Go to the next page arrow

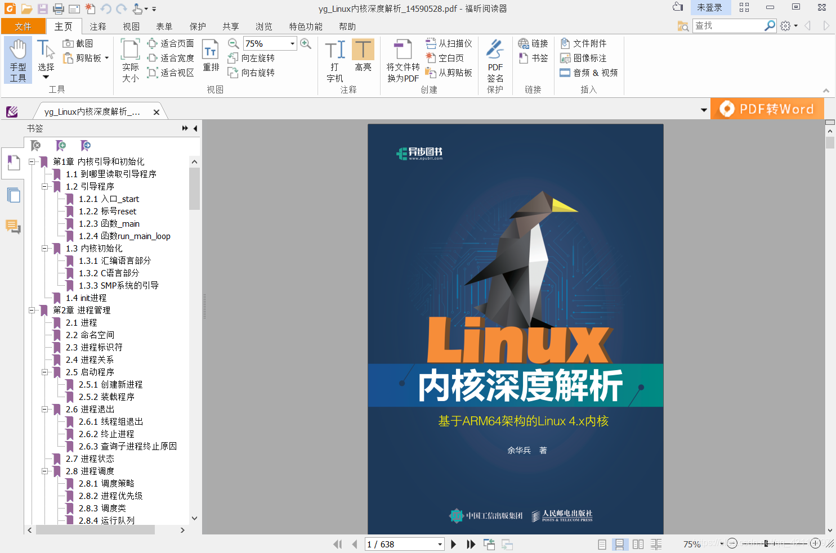point(453,544)
